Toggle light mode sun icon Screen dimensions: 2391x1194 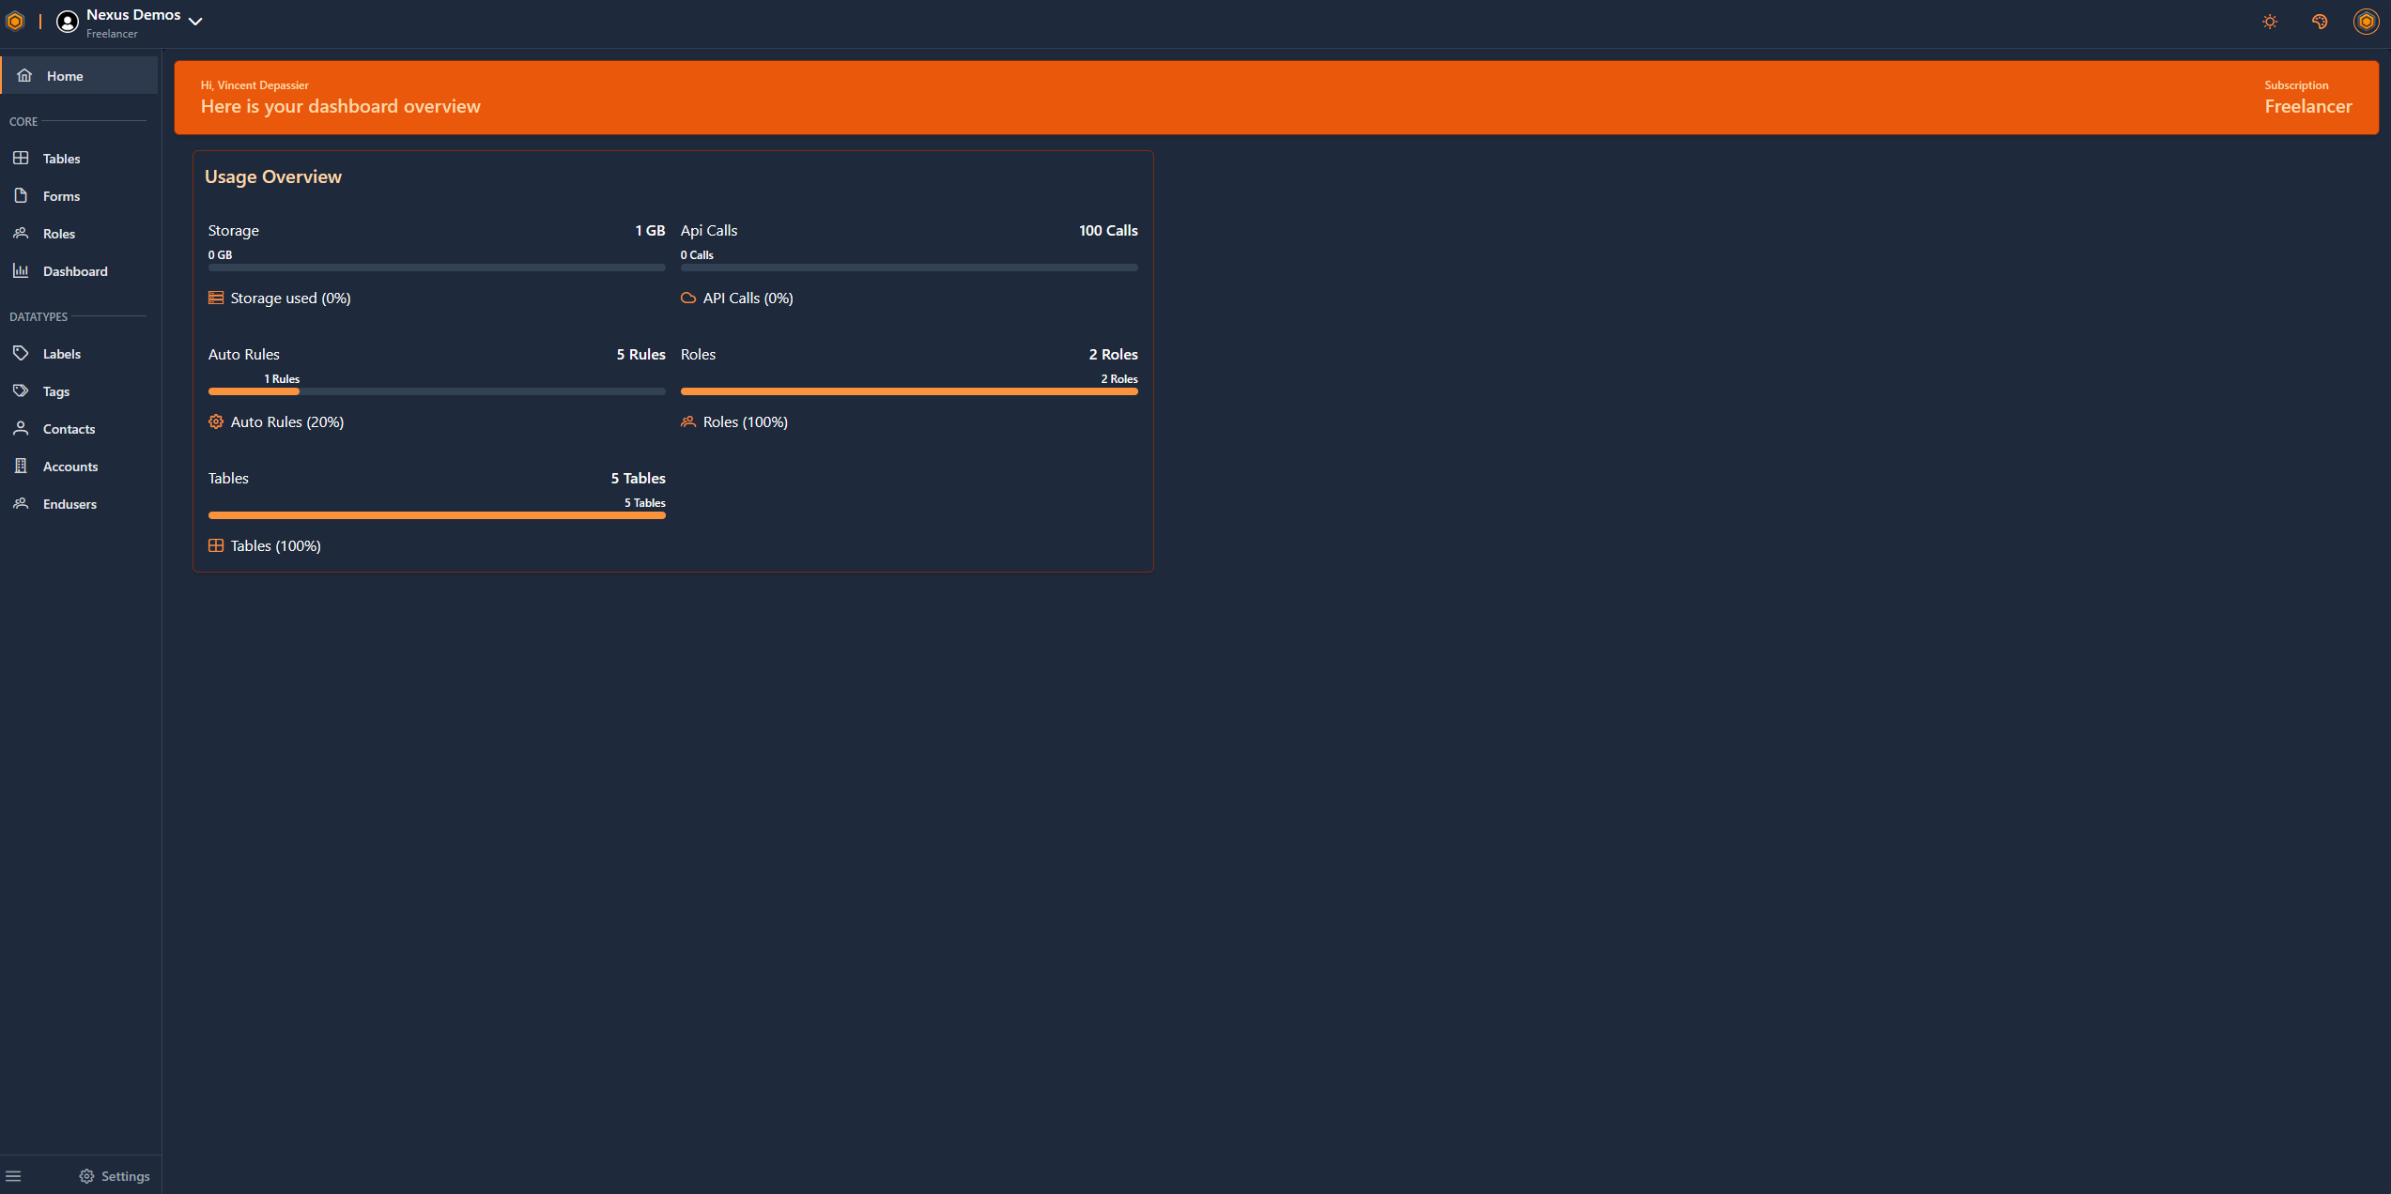tap(2270, 22)
